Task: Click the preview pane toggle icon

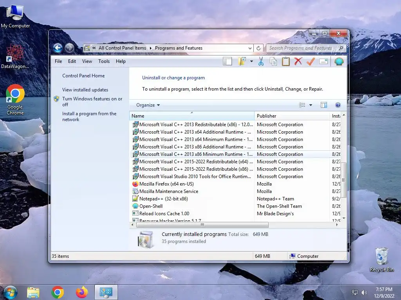Action: pyautogui.click(x=324, y=105)
